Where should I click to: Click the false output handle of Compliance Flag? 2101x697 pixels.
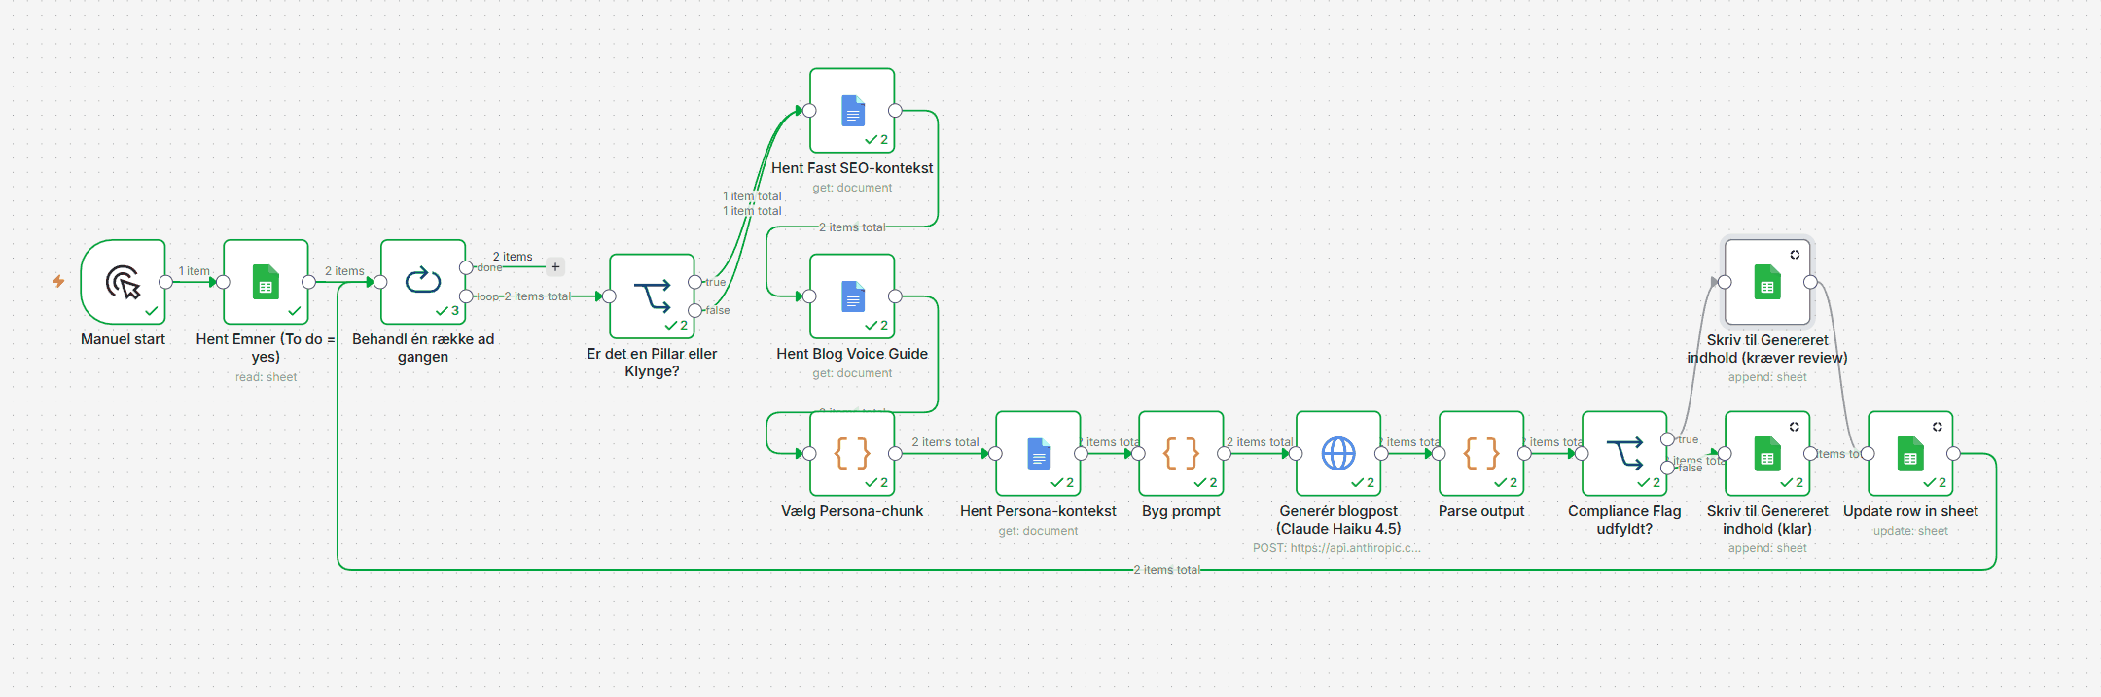1667,468
